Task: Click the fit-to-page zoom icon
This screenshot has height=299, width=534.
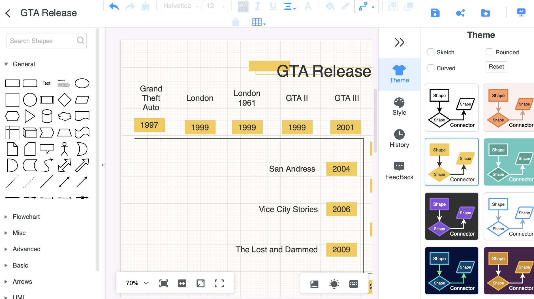Action: (x=164, y=283)
